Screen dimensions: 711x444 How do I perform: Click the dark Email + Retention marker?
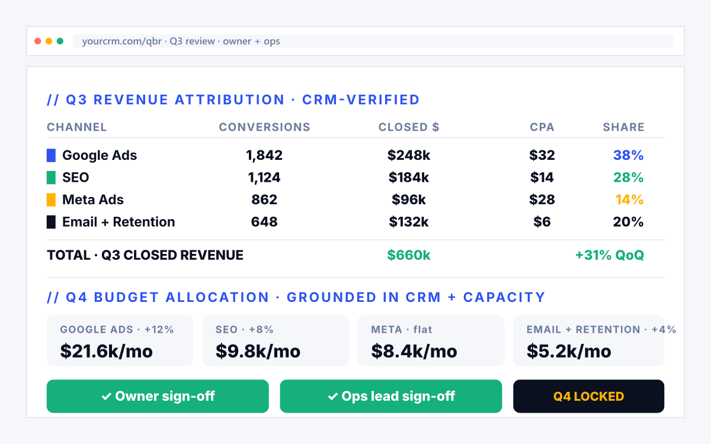(x=51, y=222)
